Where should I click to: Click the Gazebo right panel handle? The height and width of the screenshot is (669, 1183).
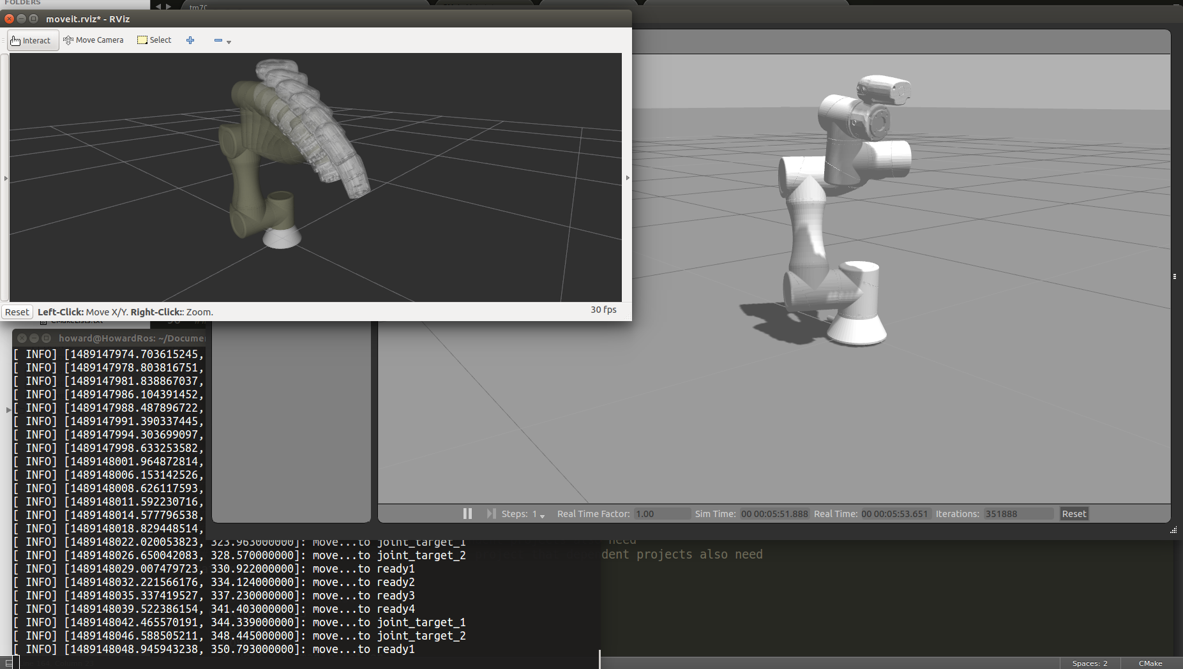tap(1174, 276)
